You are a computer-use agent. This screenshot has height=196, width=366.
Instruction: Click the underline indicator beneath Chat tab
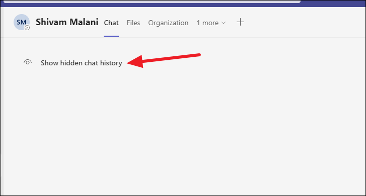[x=111, y=36]
